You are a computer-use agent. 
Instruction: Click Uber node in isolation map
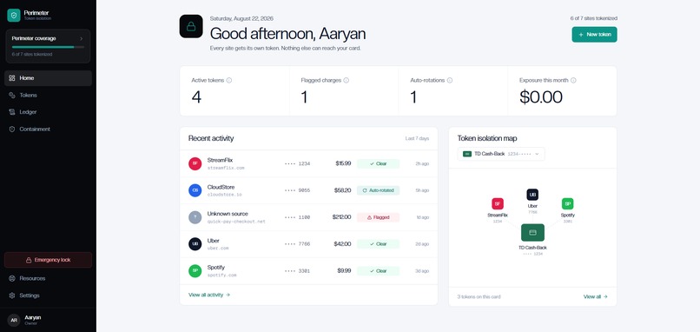(x=532, y=202)
